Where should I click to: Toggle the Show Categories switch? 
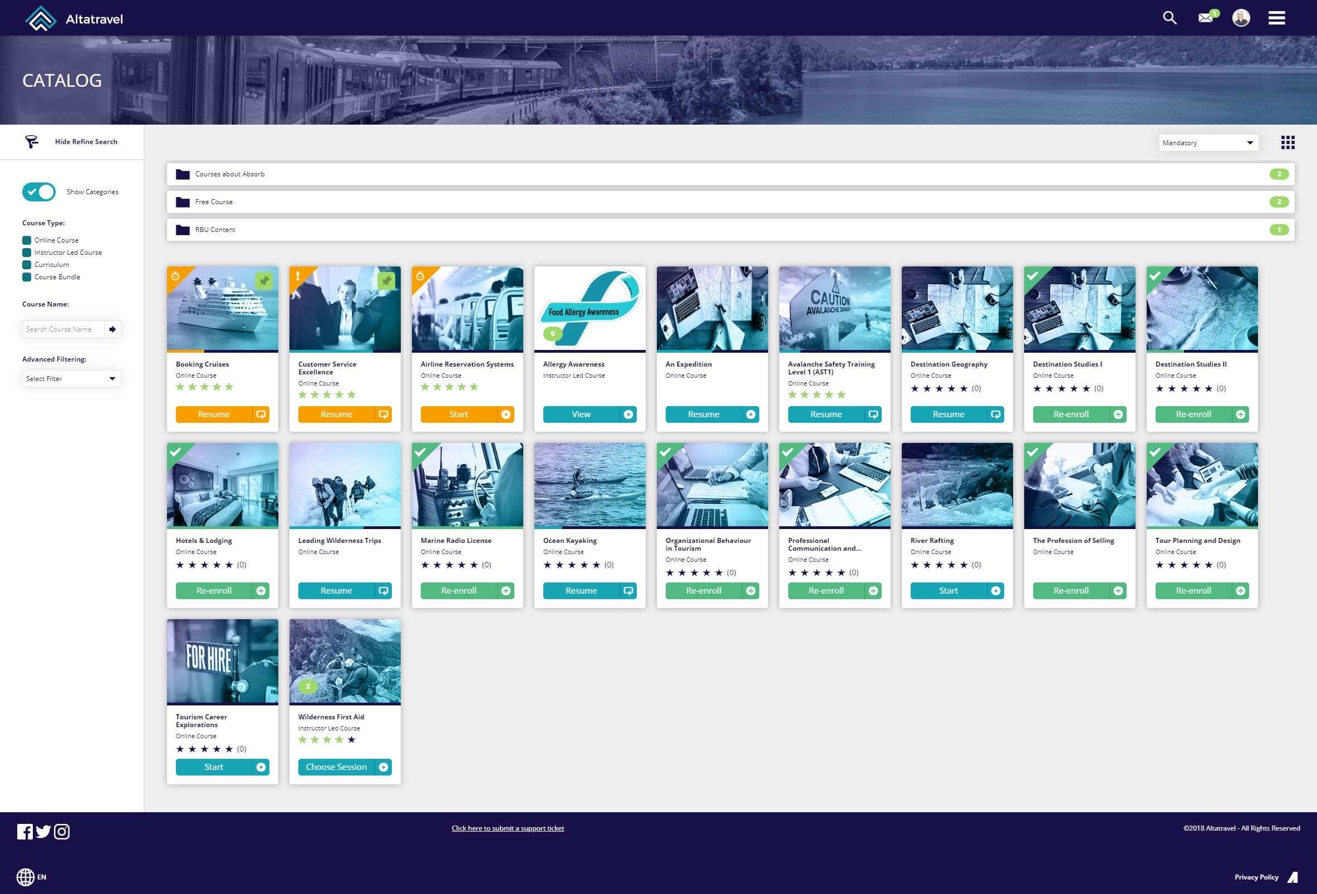coord(38,191)
